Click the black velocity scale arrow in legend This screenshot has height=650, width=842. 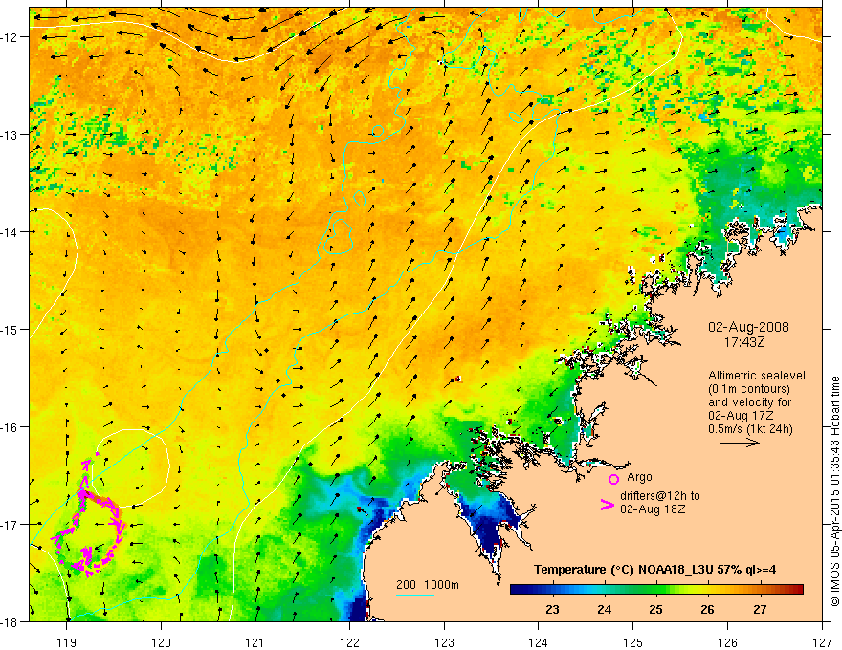740,443
